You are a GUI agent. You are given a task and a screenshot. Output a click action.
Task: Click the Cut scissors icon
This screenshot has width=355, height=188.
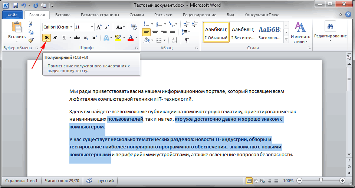click(30, 24)
